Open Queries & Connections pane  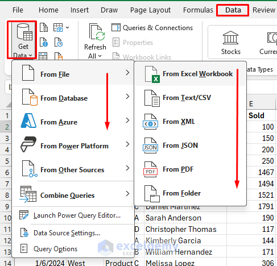point(152,28)
